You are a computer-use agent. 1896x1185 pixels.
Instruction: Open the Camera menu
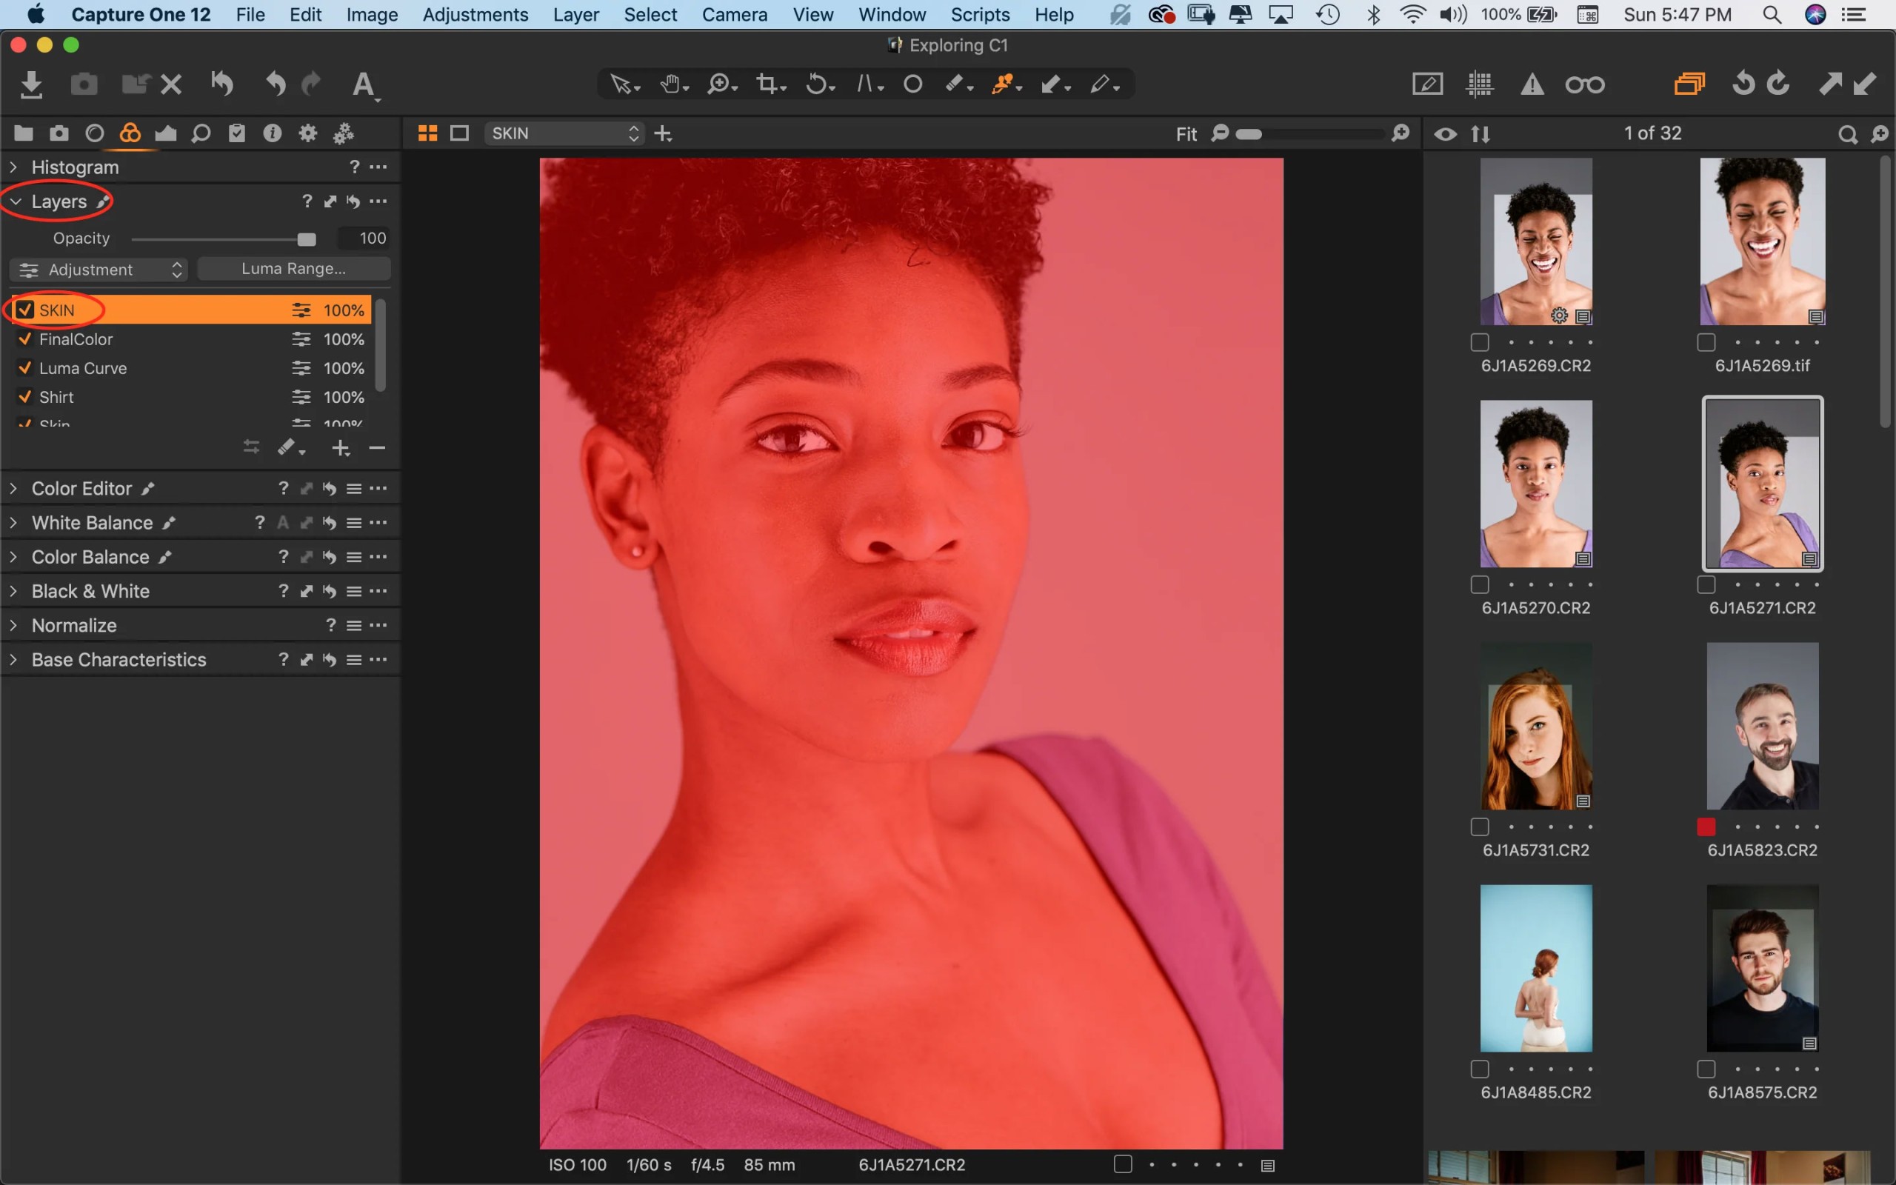click(734, 14)
